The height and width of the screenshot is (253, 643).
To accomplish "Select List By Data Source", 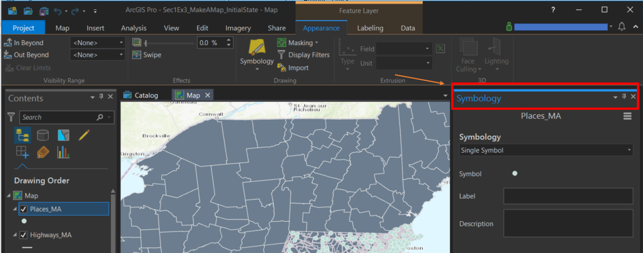I will (x=42, y=135).
